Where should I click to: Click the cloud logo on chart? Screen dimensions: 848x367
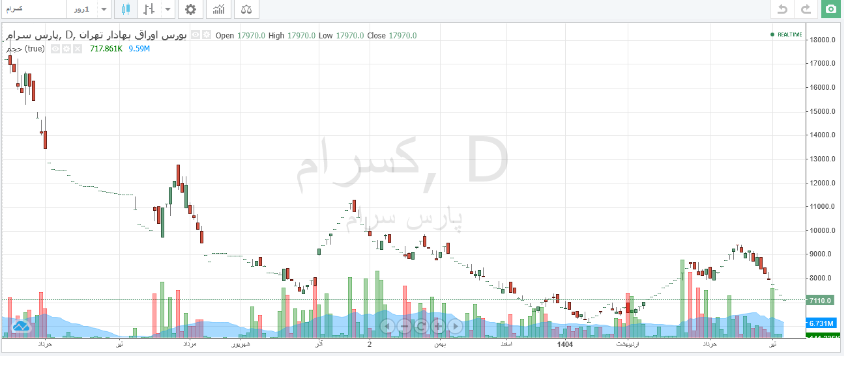tap(20, 326)
